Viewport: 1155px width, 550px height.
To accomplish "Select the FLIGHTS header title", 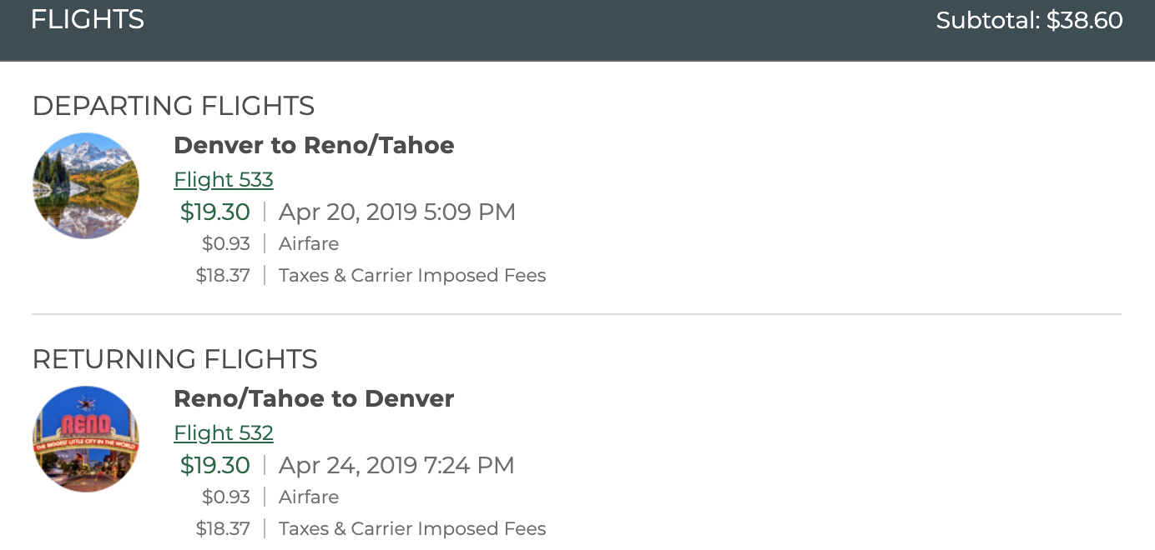I will pyautogui.click(x=88, y=19).
